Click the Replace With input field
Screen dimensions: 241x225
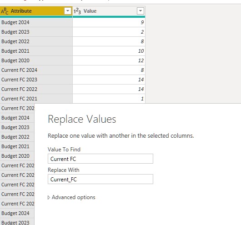(x=100, y=179)
